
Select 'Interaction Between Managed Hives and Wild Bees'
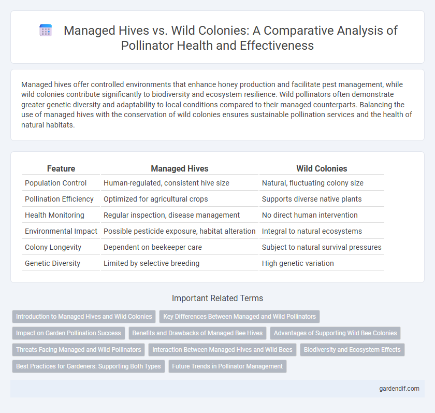(x=222, y=350)
